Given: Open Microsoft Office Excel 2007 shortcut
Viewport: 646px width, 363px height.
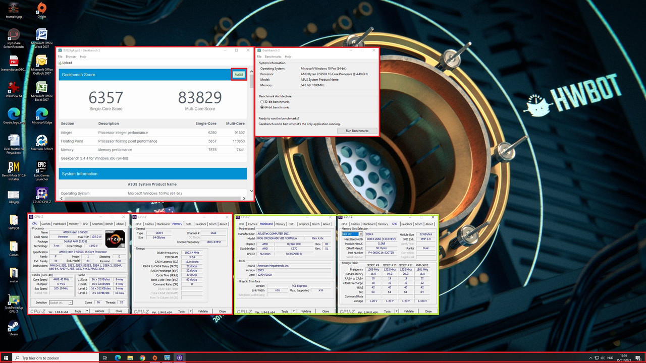Looking at the screenshot, I should point(42,91).
